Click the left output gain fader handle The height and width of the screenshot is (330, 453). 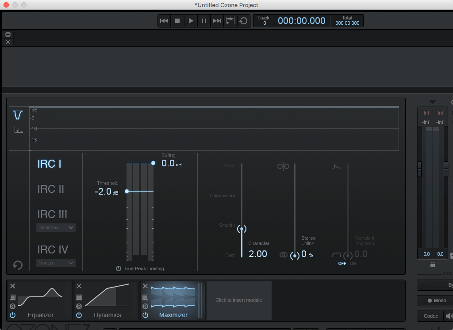point(419,169)
